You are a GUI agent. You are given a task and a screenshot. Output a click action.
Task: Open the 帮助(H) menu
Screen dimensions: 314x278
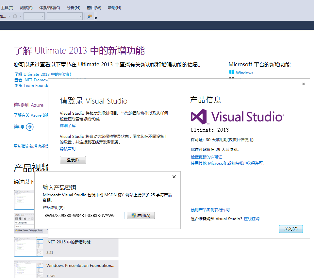click(x=114, y=8)
